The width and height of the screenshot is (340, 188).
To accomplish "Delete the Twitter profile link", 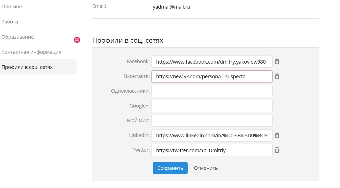I will 277,150.
